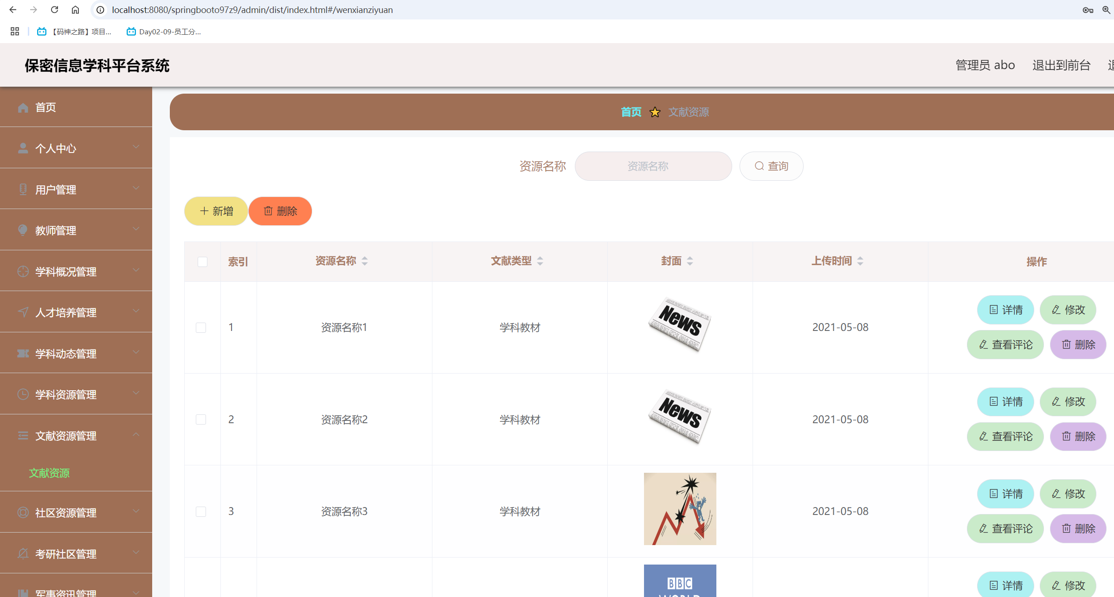Screen dimensions: 1114x597
Task: Click the 资源名称 search input field
Action: tap(653, 166)
